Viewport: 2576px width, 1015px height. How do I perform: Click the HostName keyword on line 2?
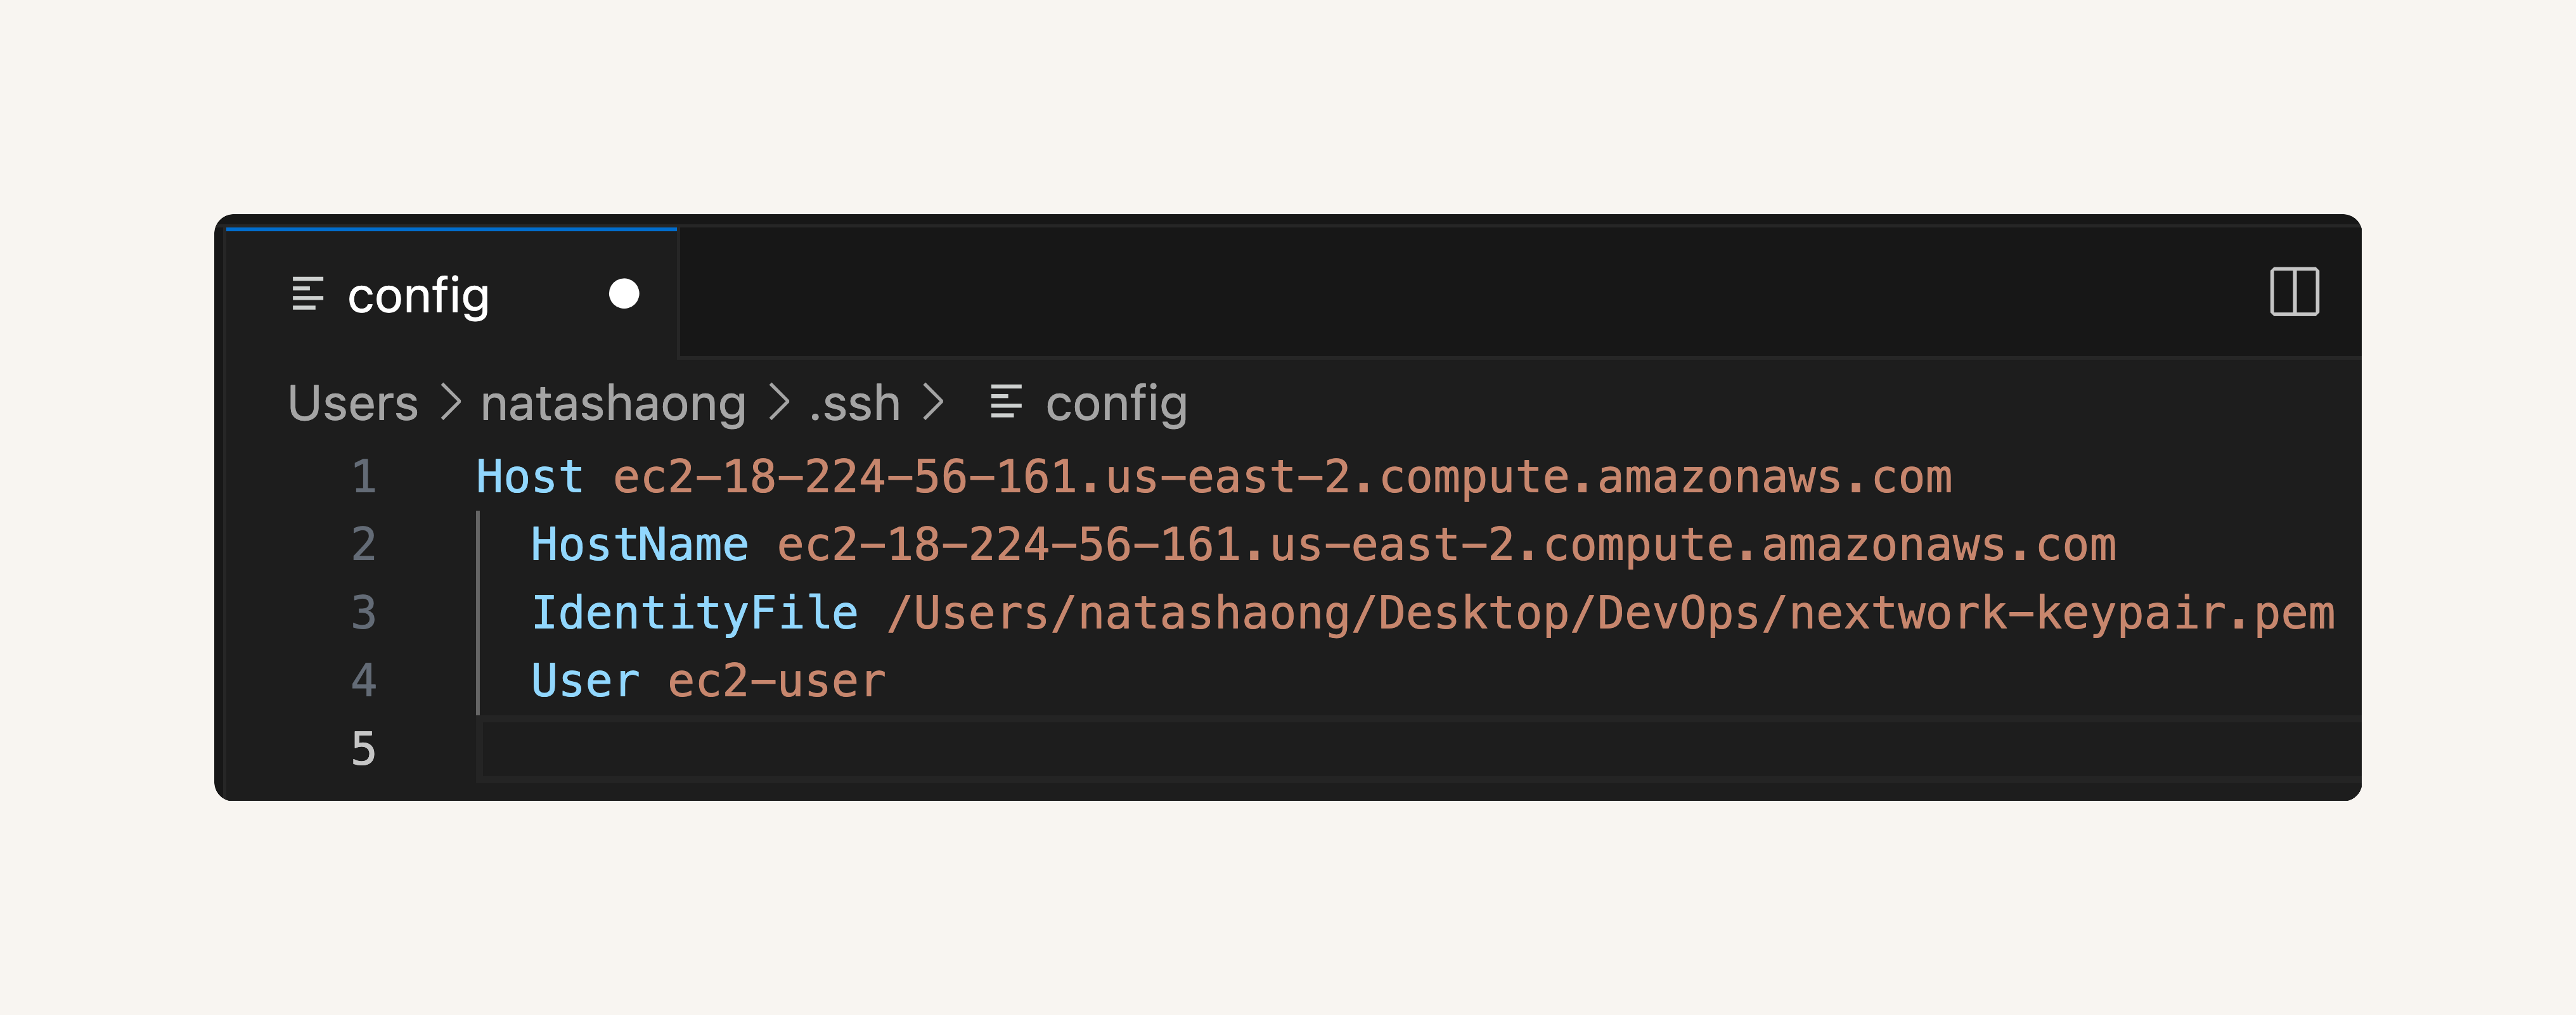[x=640, y=544]
